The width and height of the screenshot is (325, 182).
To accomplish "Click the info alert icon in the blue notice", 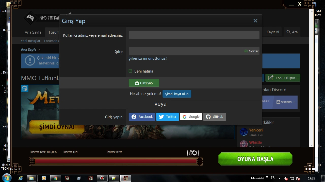I will pyautogui.click(x=30, y=61).
